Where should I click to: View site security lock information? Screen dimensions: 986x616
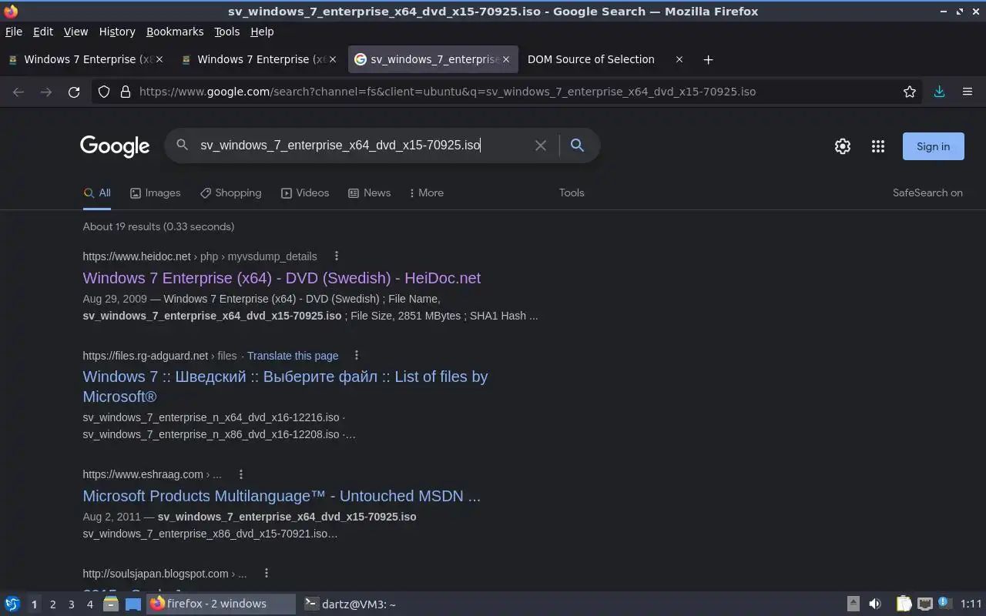[x=125, y=92]
